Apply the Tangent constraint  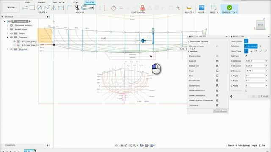coord(113,8)
